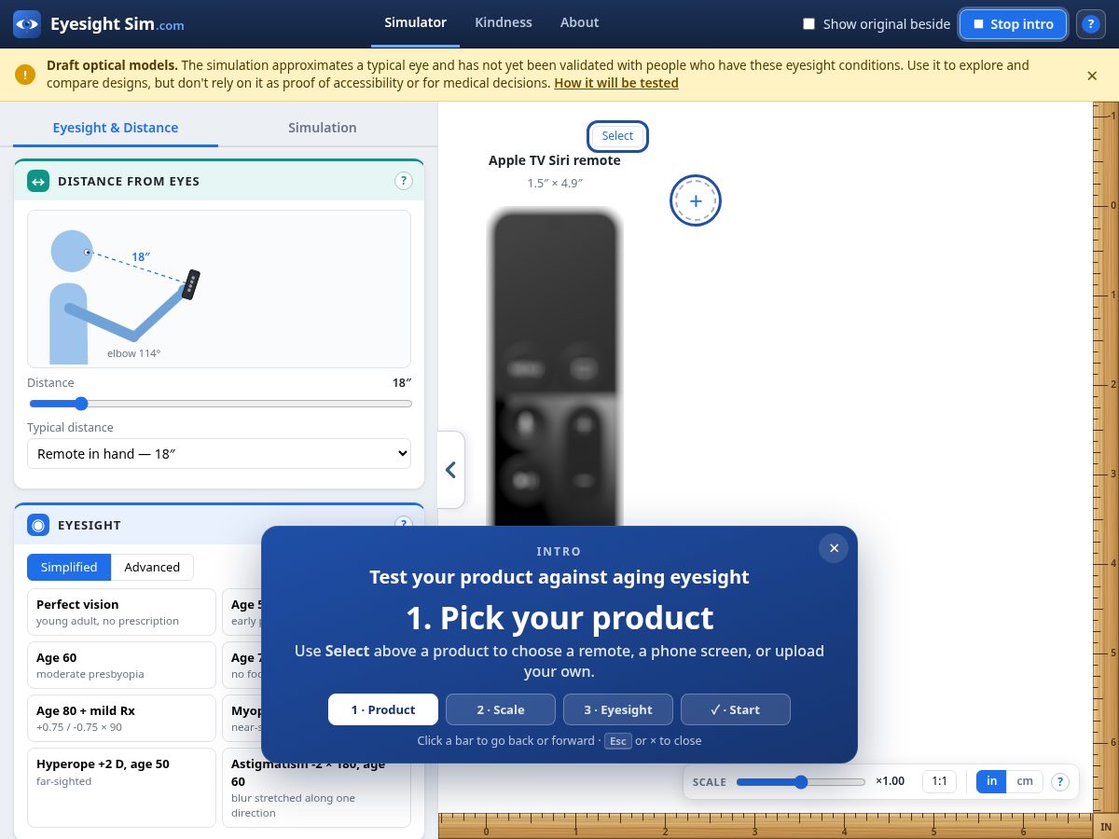Screen dimensions: 1119x839
Task: Go to intro step 1 · Product
Action: coord(383,709)
